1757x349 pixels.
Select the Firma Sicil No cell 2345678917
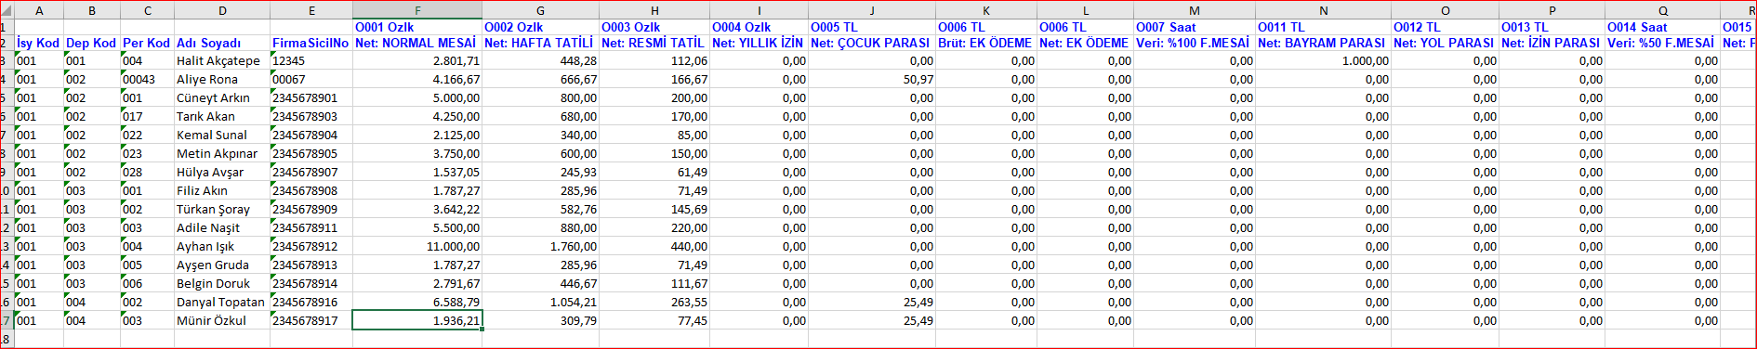coord(311,320)
